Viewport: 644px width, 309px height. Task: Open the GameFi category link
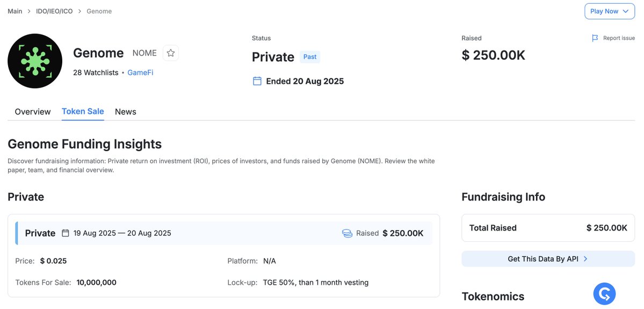[x=140, y=73]
